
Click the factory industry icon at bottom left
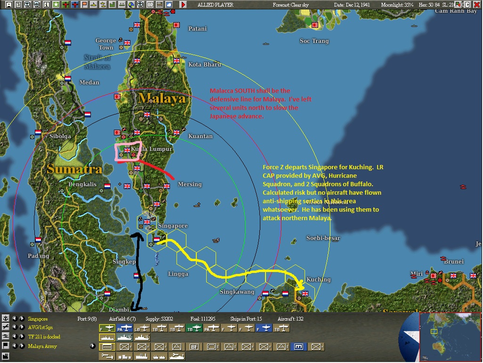pyautogui.click(x=6, y=356)
